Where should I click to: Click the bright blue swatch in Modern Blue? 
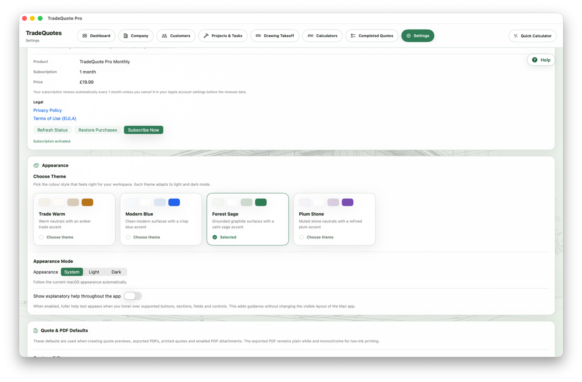click(x=174, y=202)
